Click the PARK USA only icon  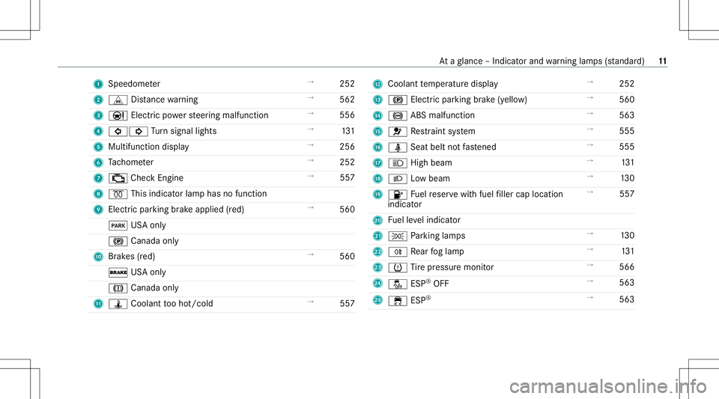coord(118,225)
